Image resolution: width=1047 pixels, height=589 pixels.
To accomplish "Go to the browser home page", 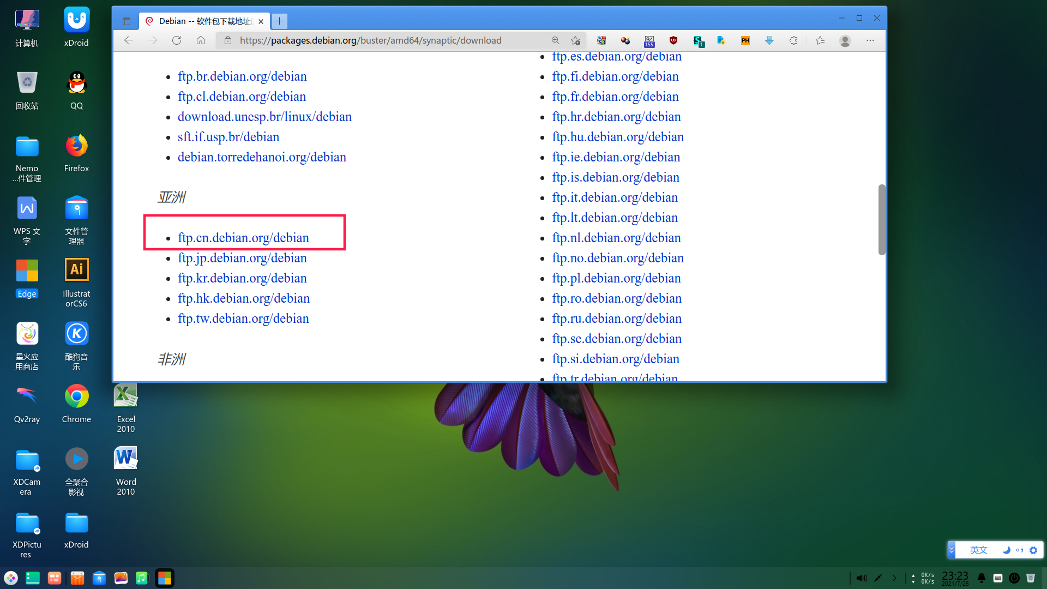I will click(201, 40).
